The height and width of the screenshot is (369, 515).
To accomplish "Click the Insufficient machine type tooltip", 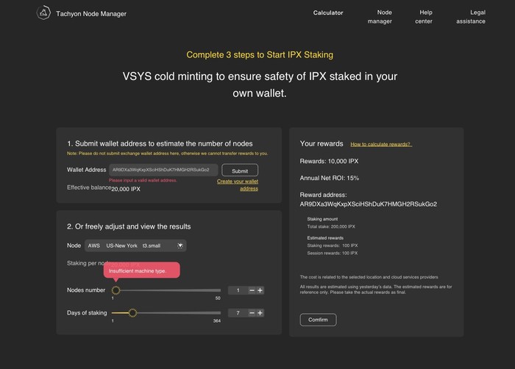I will (141, 271).
